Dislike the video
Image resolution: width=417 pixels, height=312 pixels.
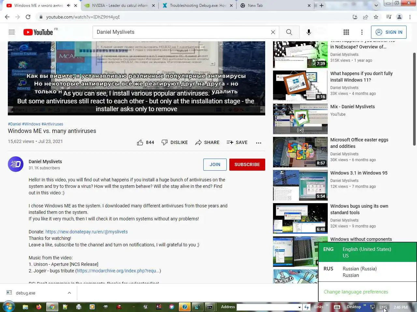175,142
